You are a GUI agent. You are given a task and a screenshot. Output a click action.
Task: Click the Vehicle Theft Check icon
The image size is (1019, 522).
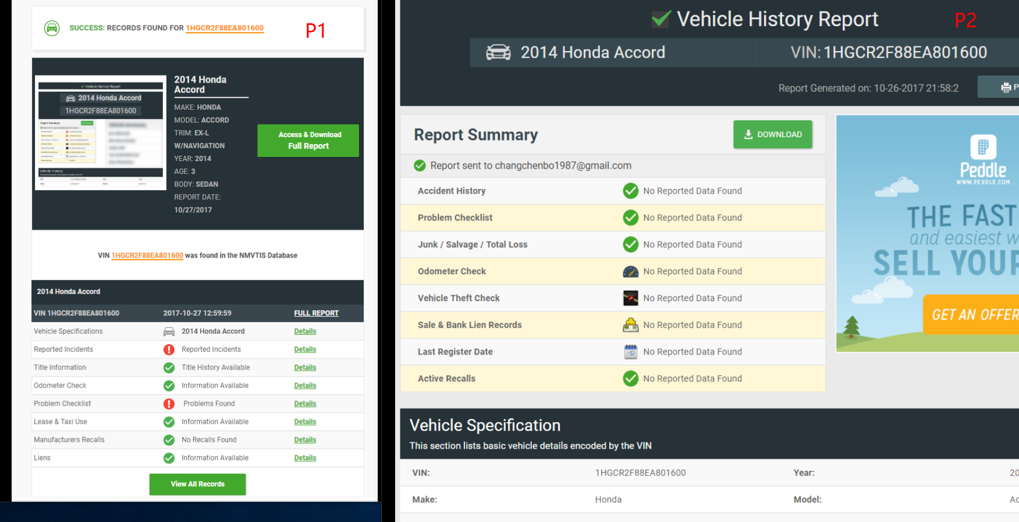tap(631, 298)
